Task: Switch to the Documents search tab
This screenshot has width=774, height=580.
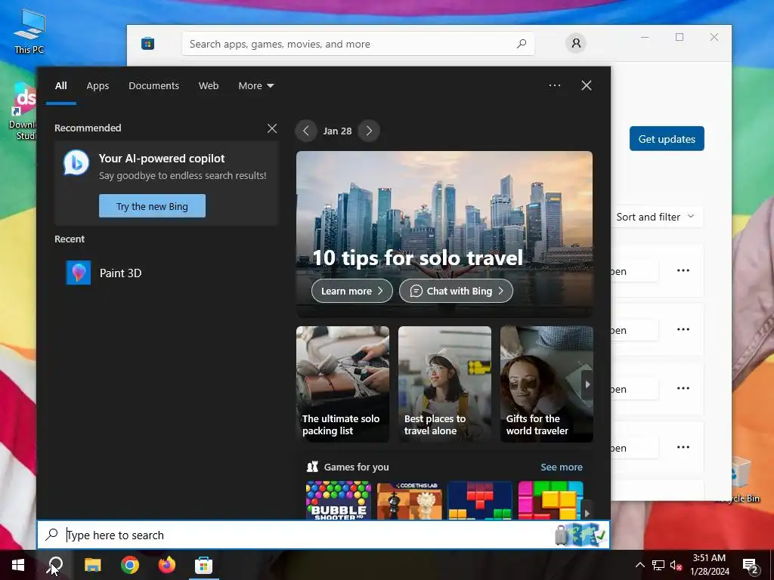Action: pyautogui.click(x=153, y=86)
